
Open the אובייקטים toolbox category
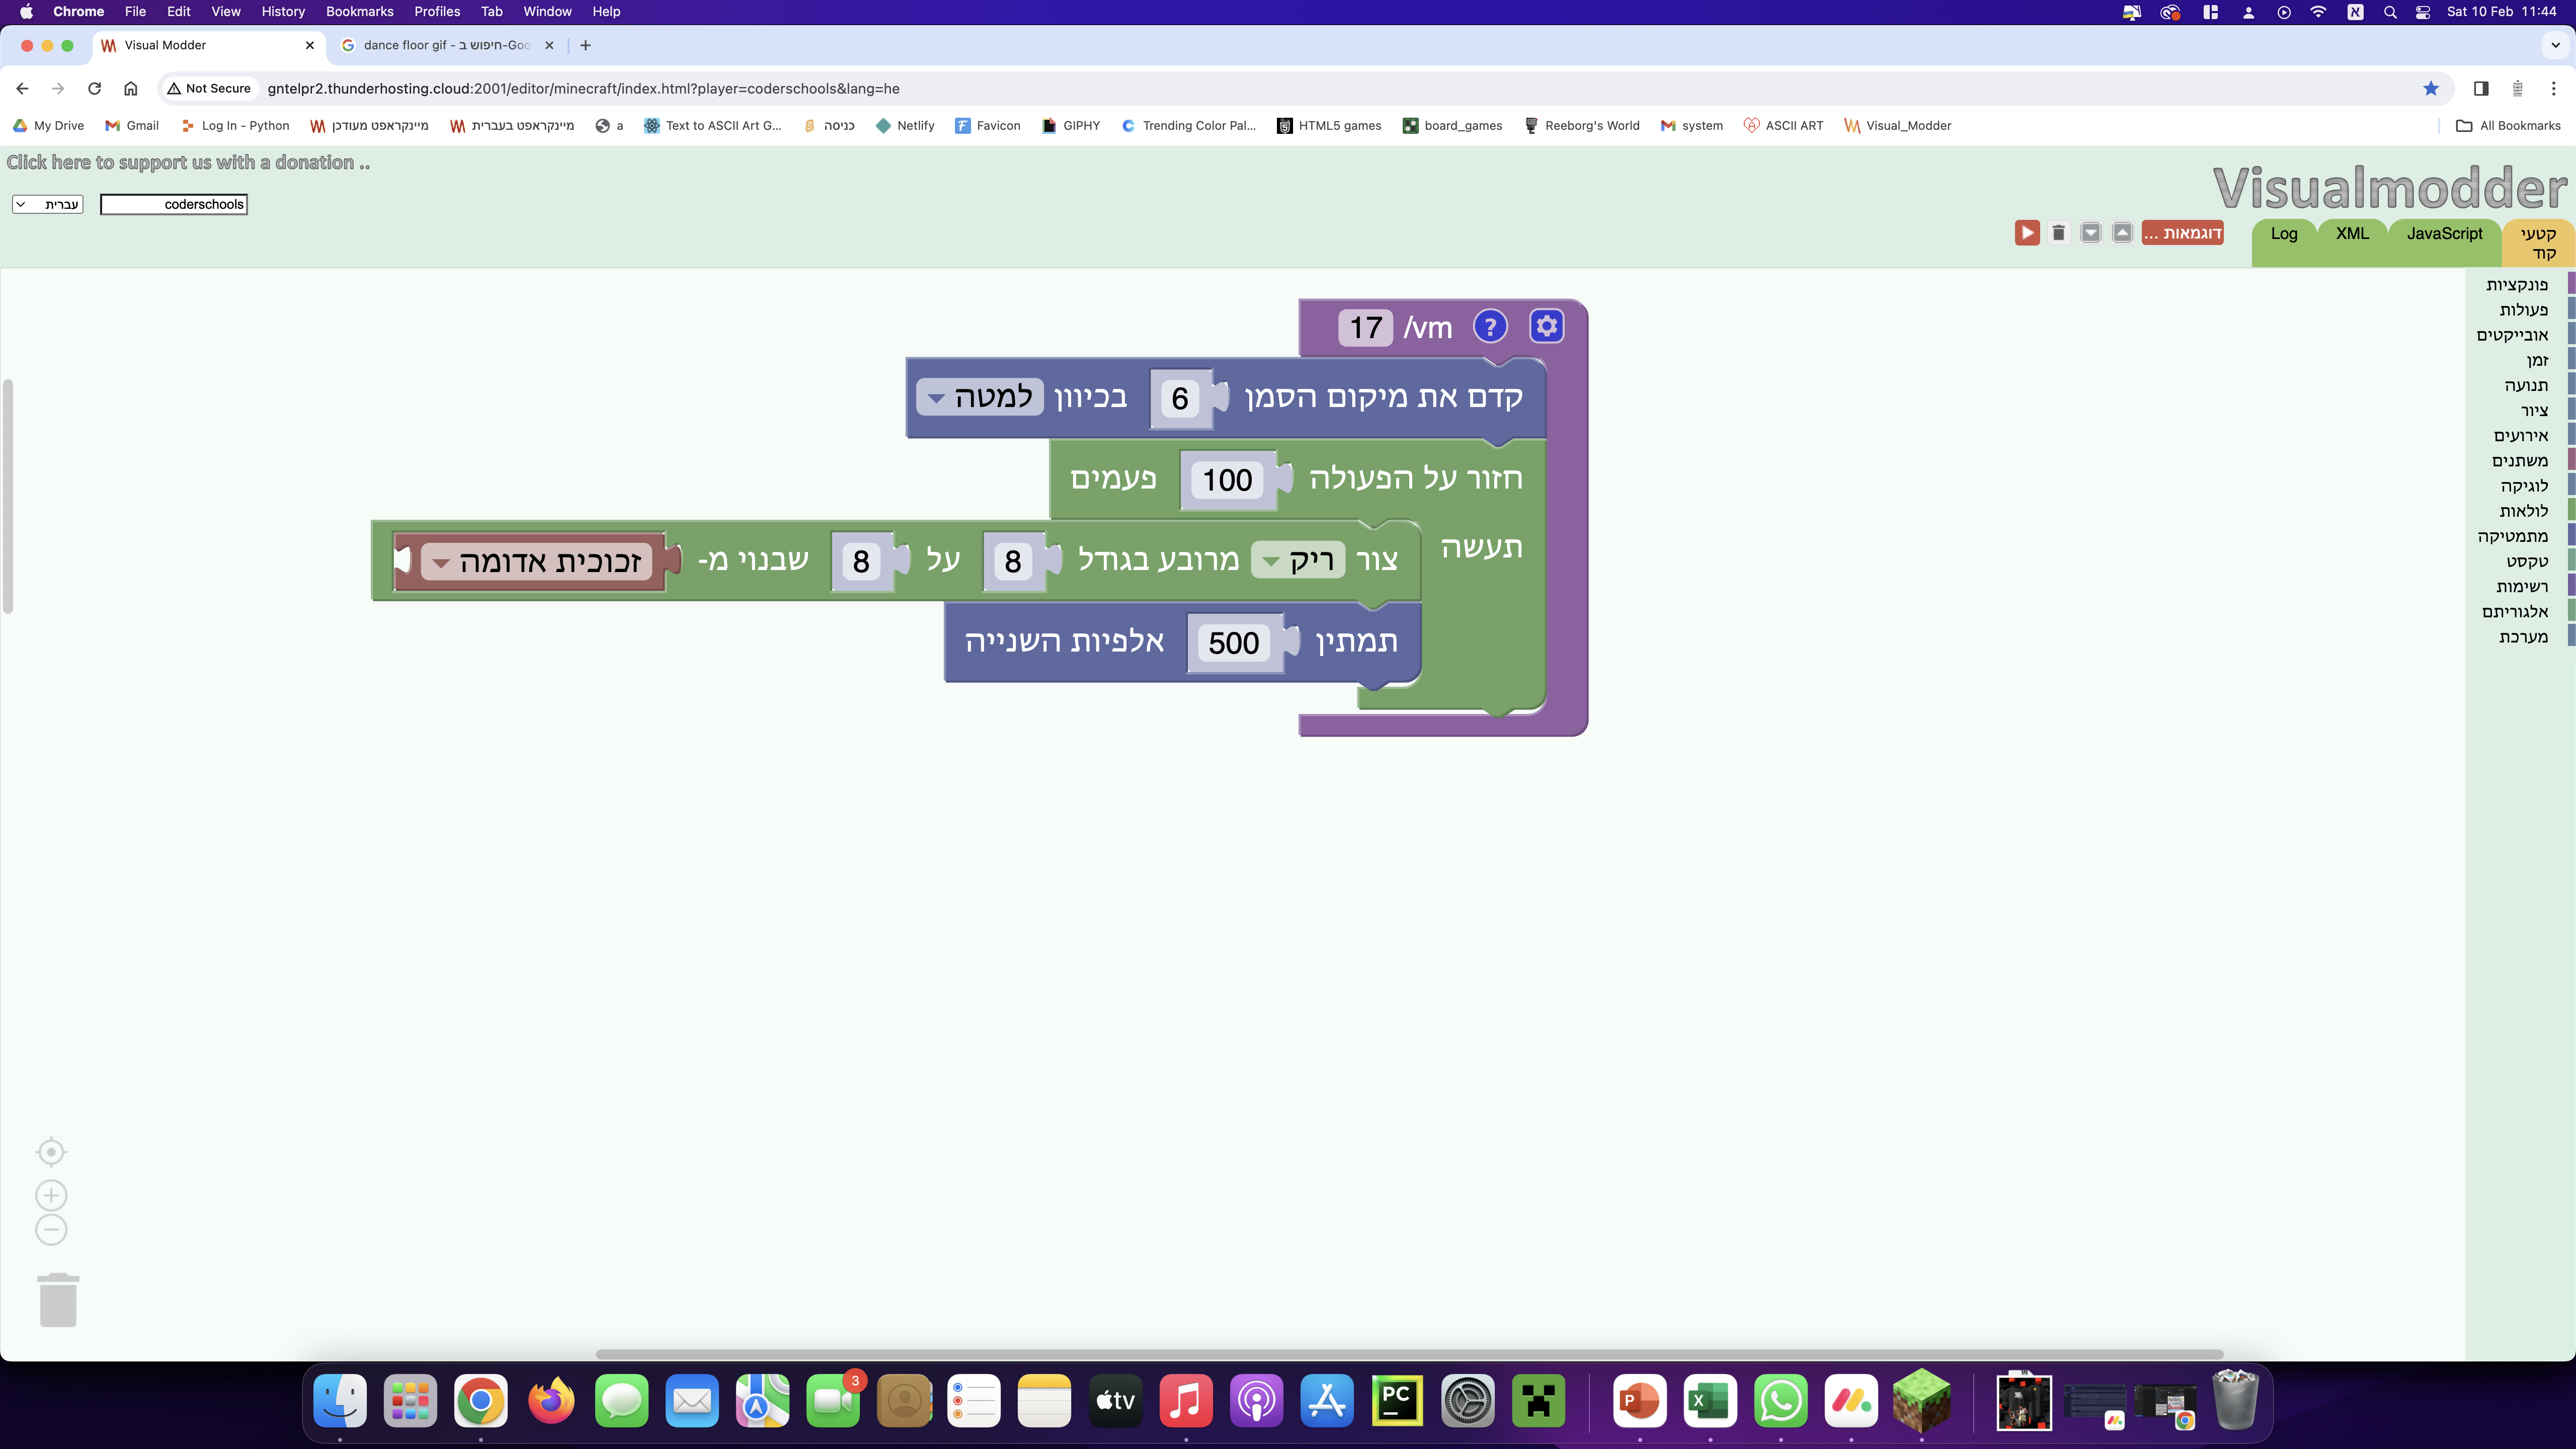click(2512, 335)
